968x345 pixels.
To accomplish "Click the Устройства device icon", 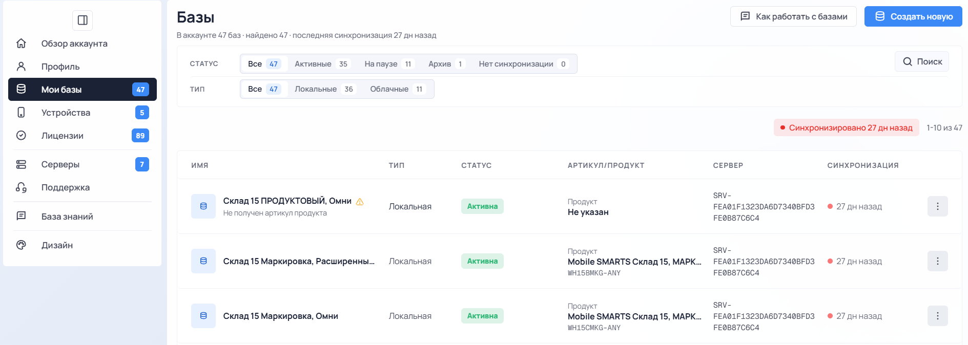I will (x=21, y=113).
